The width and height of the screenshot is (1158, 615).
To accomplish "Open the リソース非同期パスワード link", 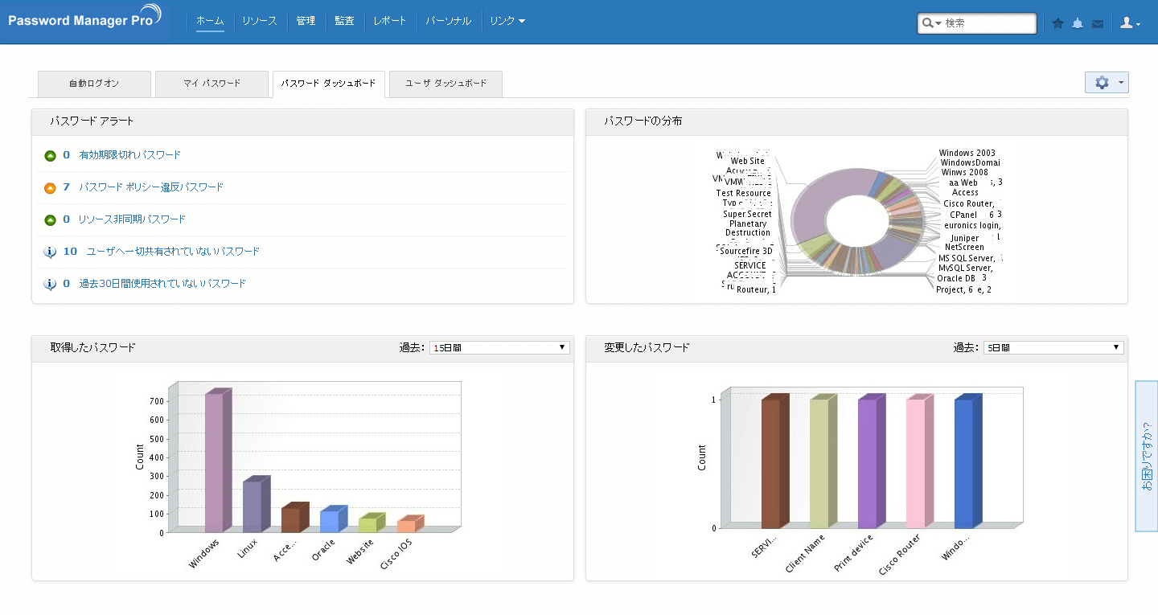I will (x=132, y=219).
